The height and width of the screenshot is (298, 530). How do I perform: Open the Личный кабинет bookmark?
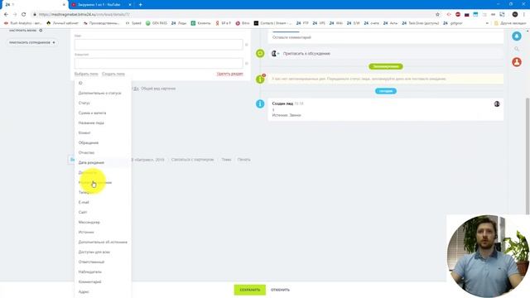[x=63, y=23]
